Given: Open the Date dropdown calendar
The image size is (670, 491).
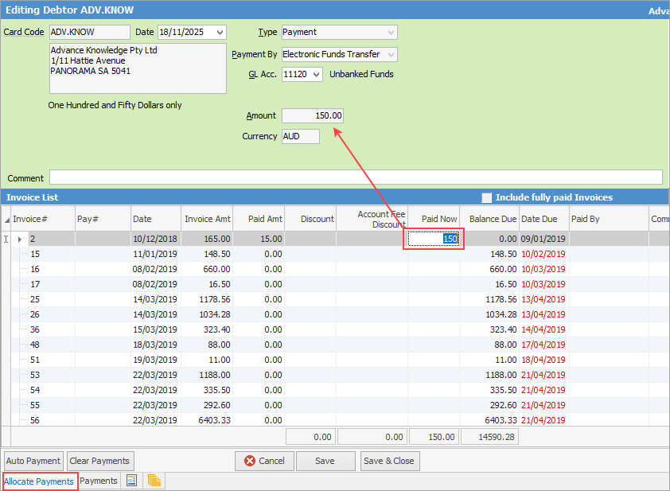Looking at the screenshot, I should (x=220, y=33).
